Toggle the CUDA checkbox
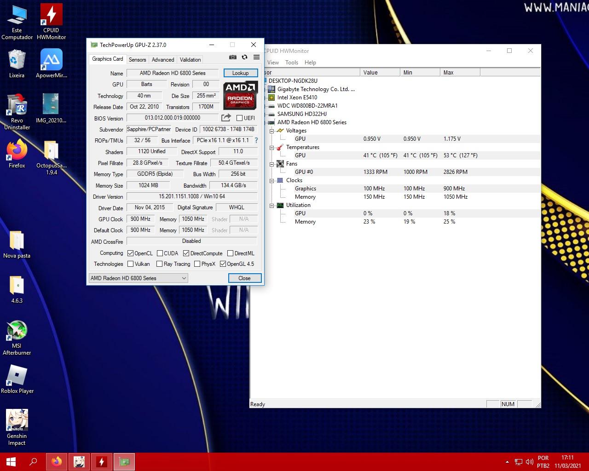Viewport: 589px width, 471px height. [160, 253]
